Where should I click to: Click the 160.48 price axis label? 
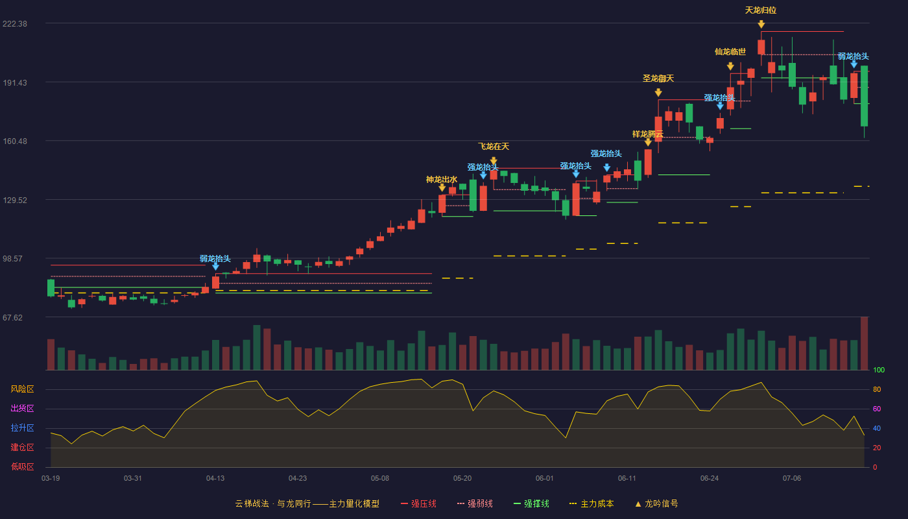point(15,141)
